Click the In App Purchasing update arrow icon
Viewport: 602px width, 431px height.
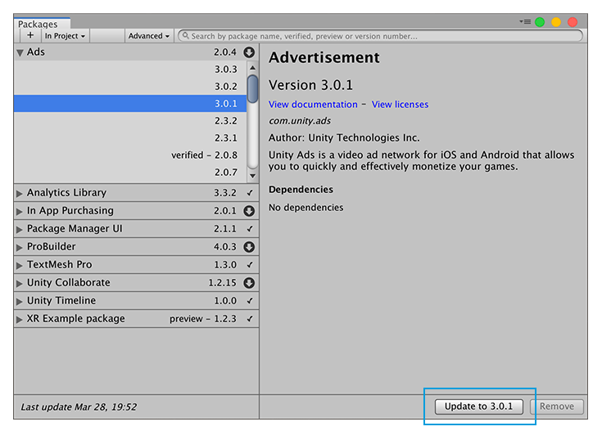pos(249,211)
